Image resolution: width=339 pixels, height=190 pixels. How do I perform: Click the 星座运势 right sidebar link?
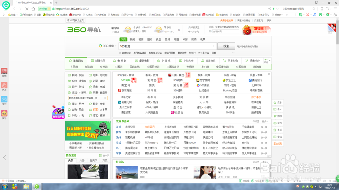278,143
